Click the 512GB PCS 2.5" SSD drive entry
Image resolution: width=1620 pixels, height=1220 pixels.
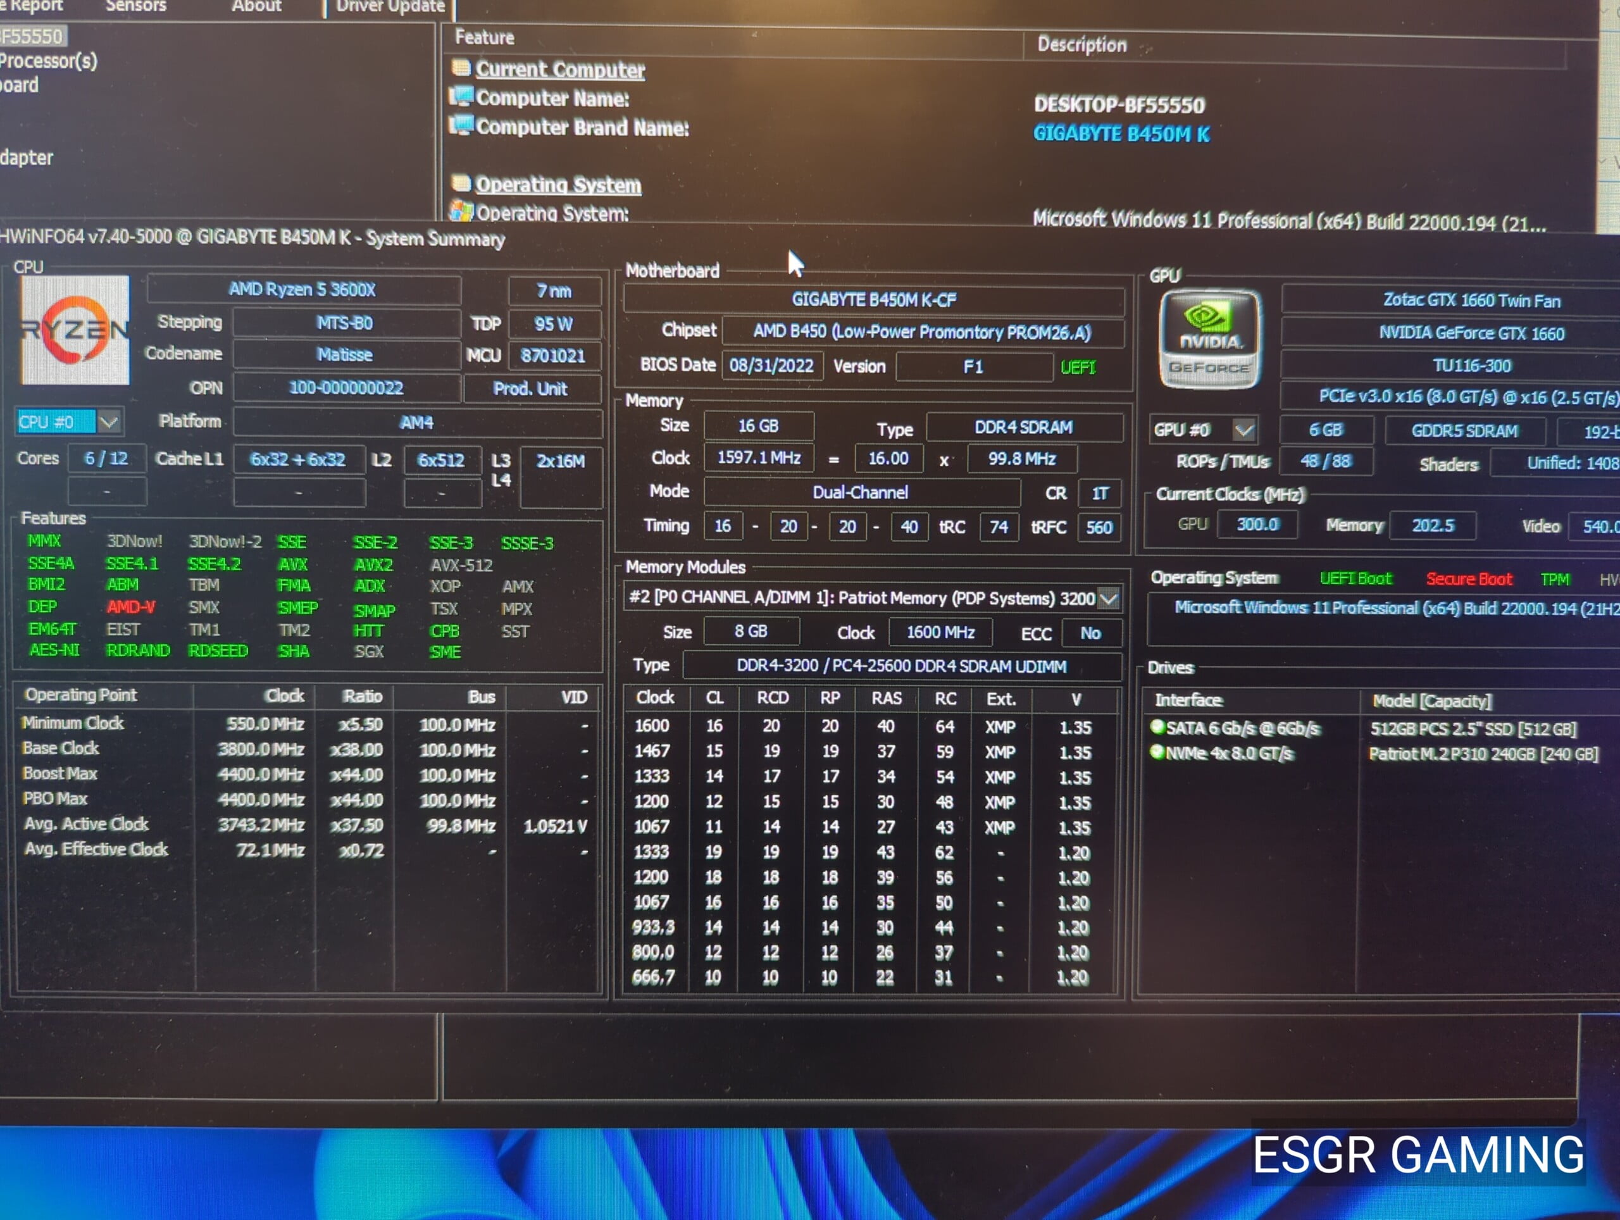point(1473,730)
